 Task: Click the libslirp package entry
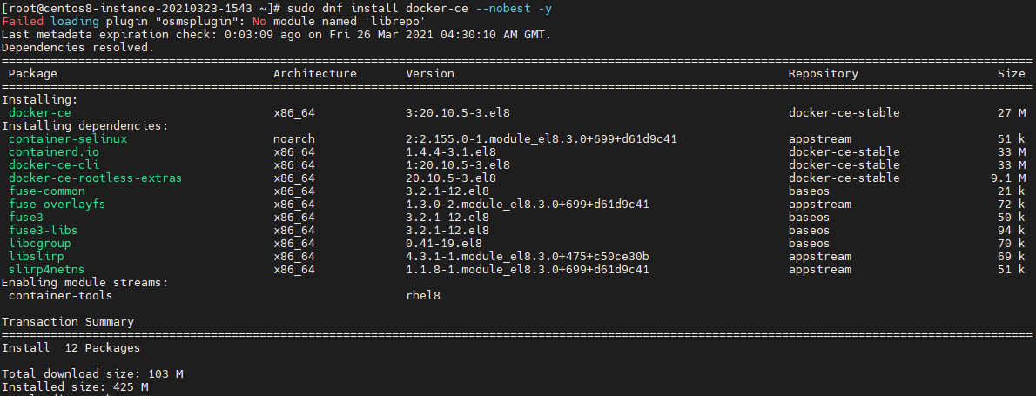[37, 256]
